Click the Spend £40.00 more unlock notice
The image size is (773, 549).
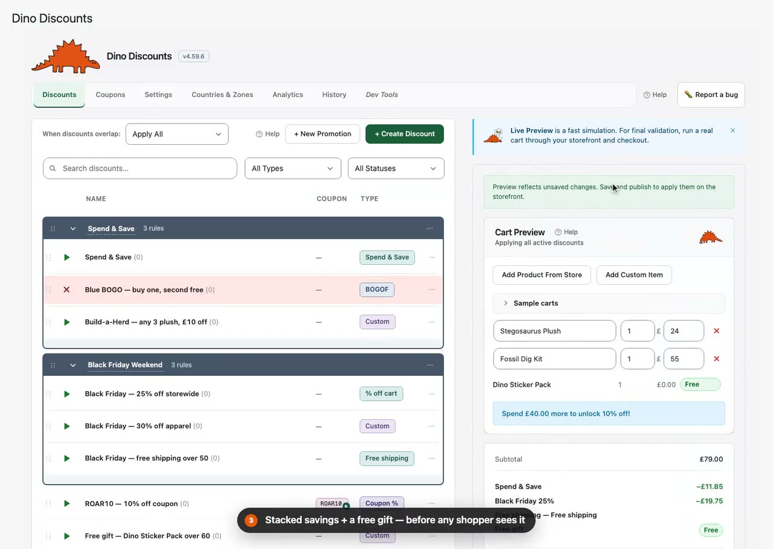[609, 414]
